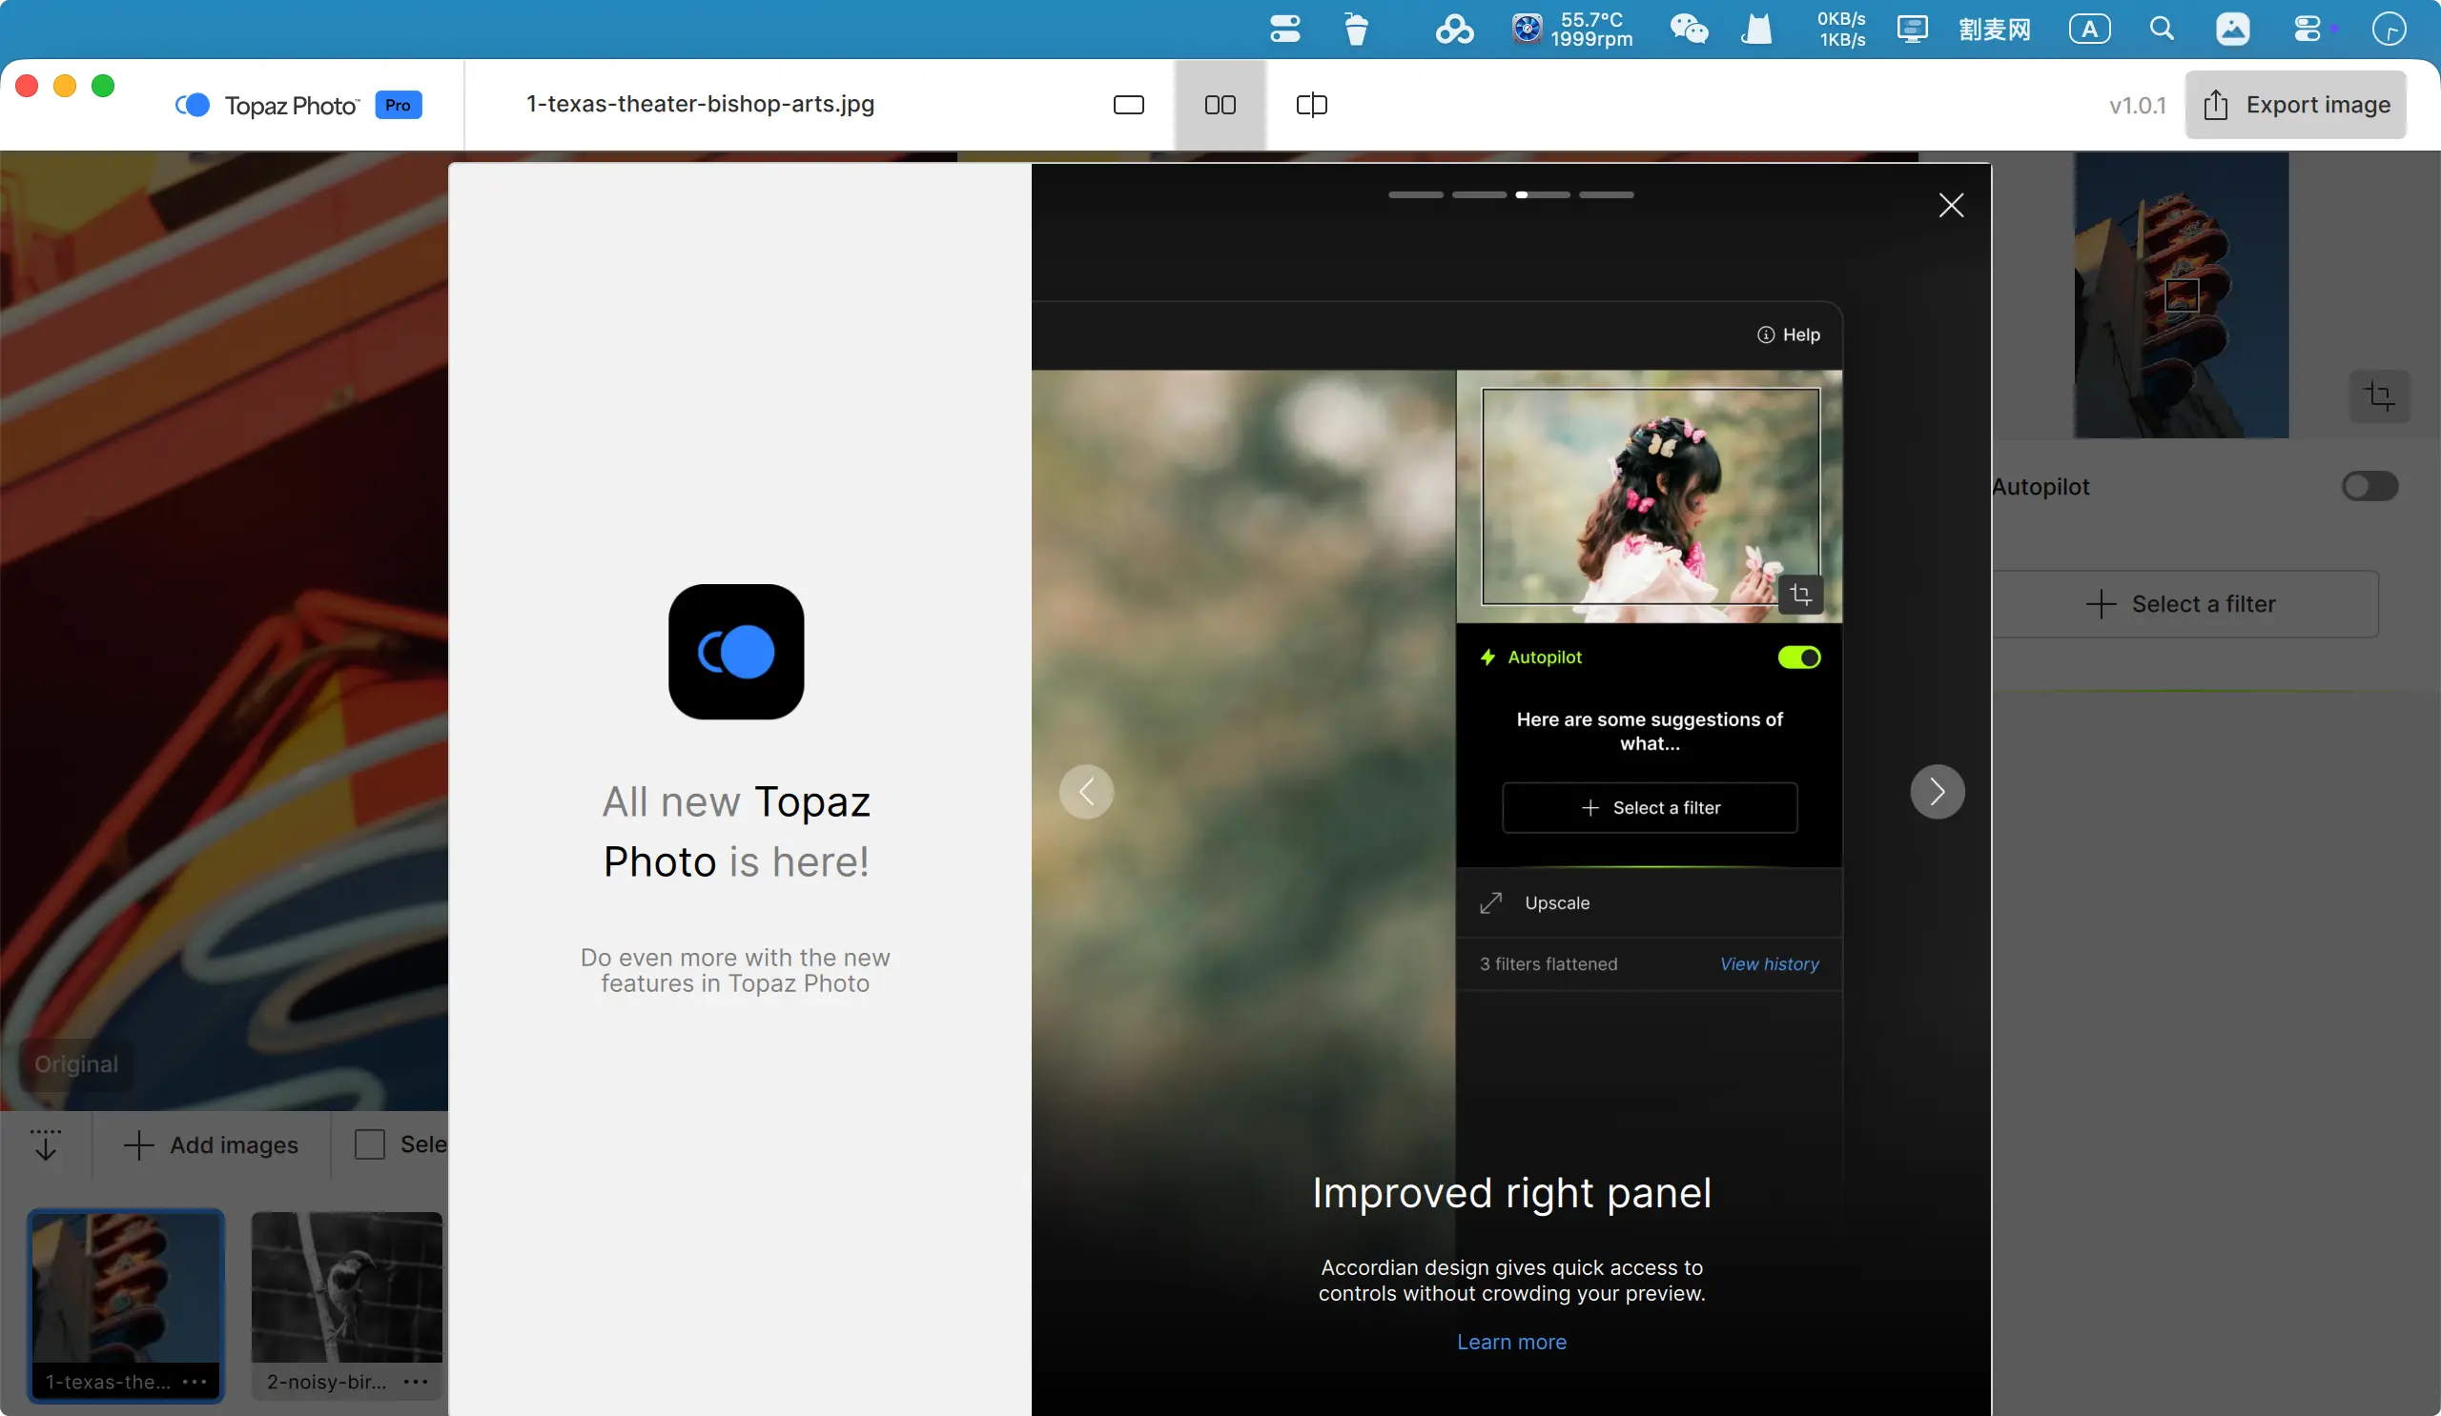Go to previous slide with the left chevron
Screen dimensions: 2441x1416
(x=1086, y=792)
